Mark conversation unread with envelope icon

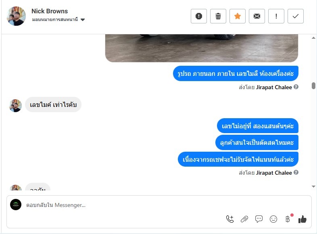pos(257,16)
